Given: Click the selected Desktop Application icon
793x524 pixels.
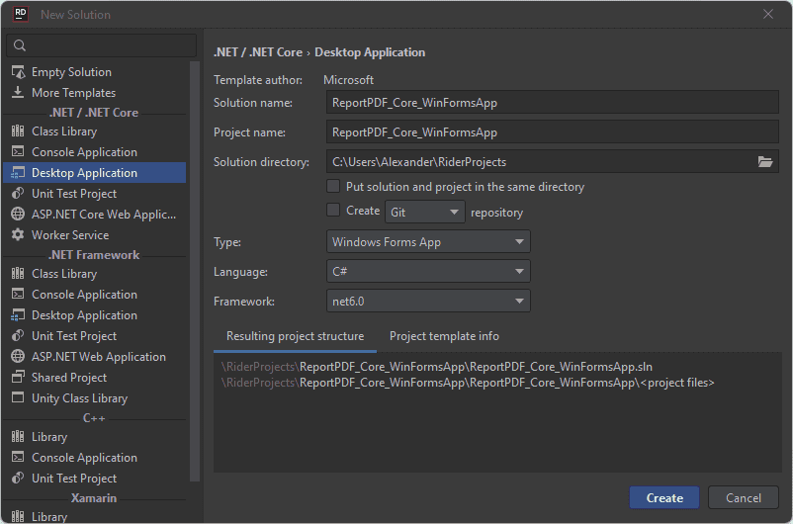Looking at the screenshot, I should pos(18,172).
